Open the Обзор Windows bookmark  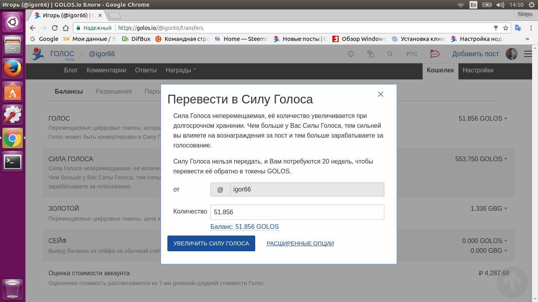(x=359, y=39)
